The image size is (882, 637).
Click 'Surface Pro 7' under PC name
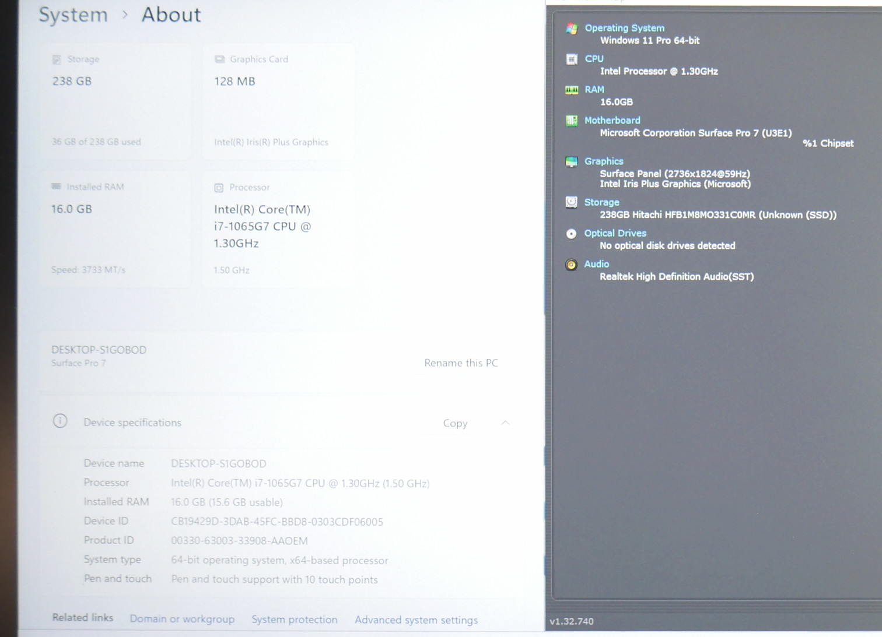point(78,363)
